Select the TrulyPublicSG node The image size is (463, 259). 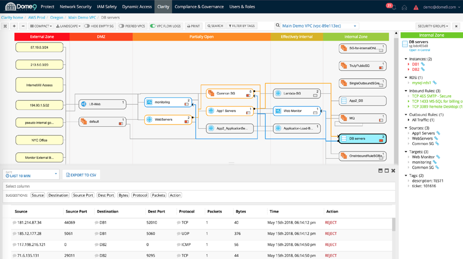tap(362, 66)
